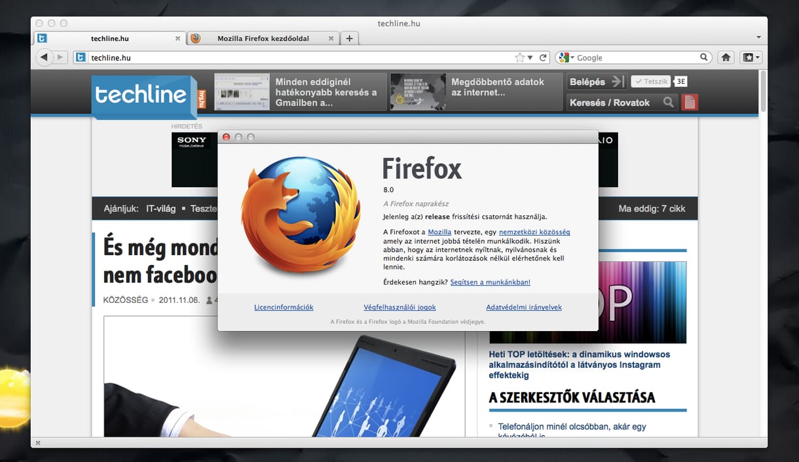Click the tablet photo in main article

(x=284, y=377)
